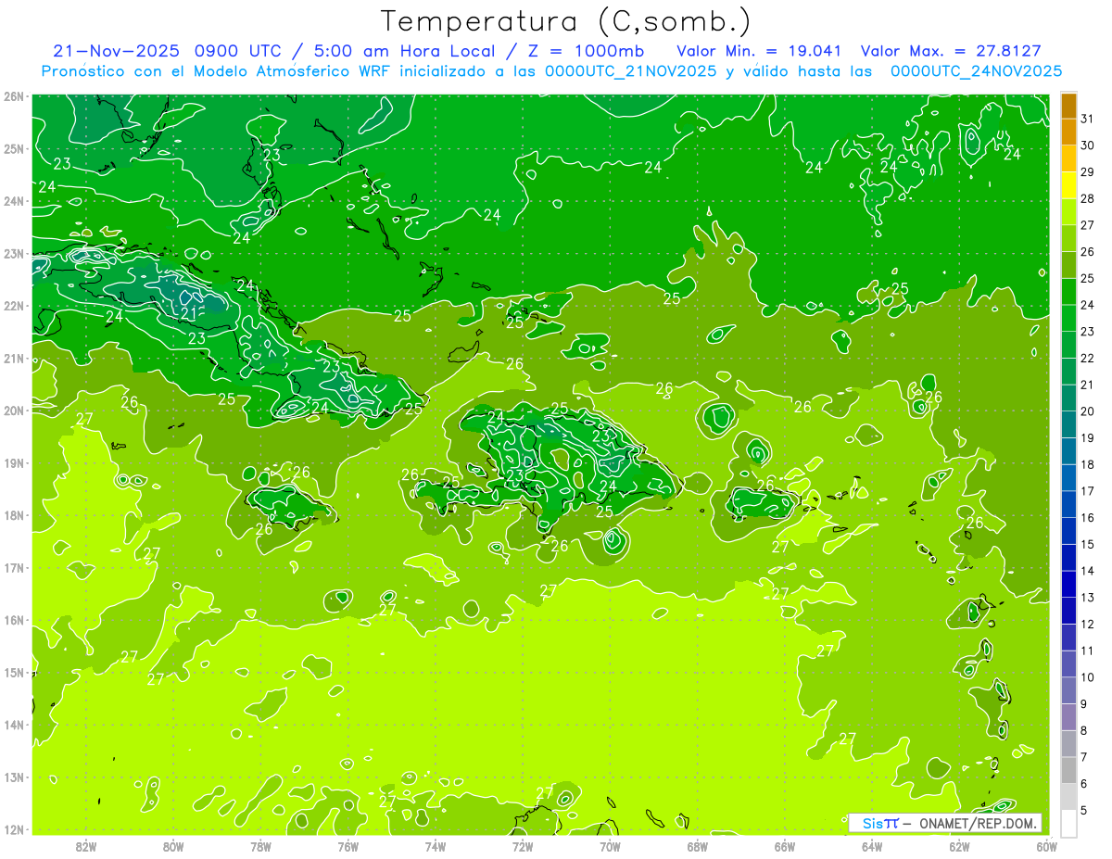This screenshot has width=1112, height=859.
Task: Click the '12N' latitude axis label
Action: tap(13, 829)
